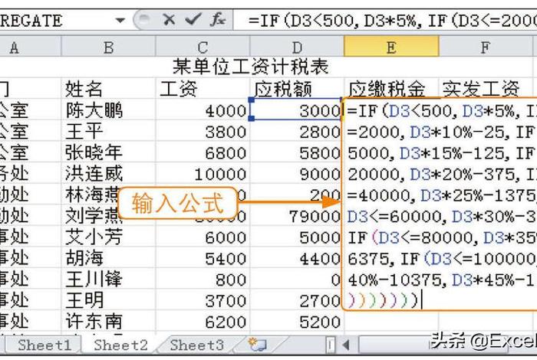537x360 pixels.
Task: Select salary cell with value 3800
Action: click(203, 132)
